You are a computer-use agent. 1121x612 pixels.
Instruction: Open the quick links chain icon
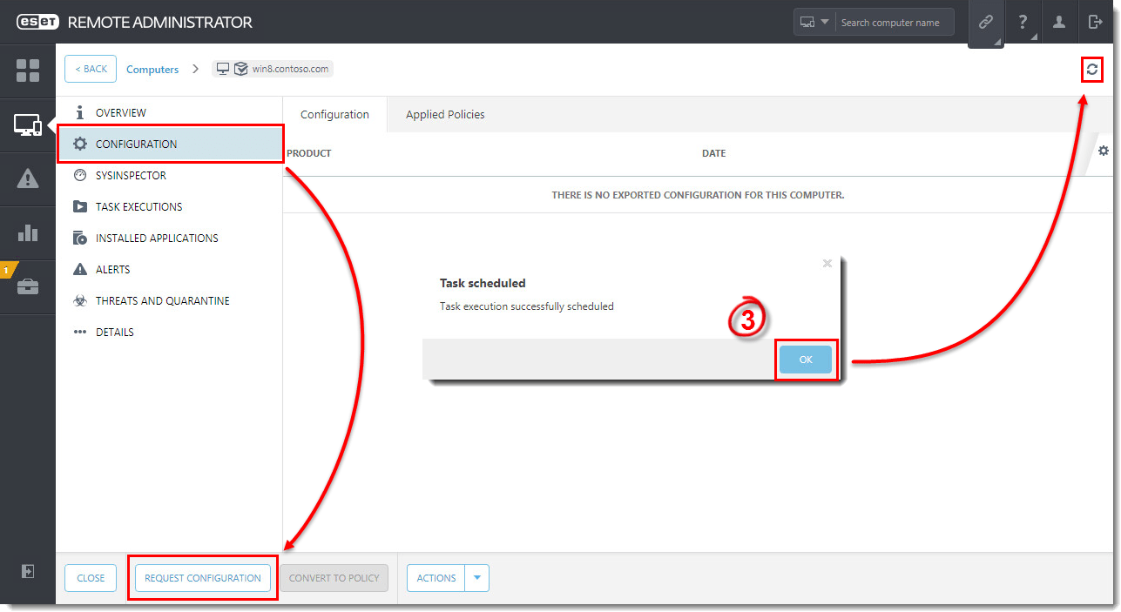(x=985, y=23)
